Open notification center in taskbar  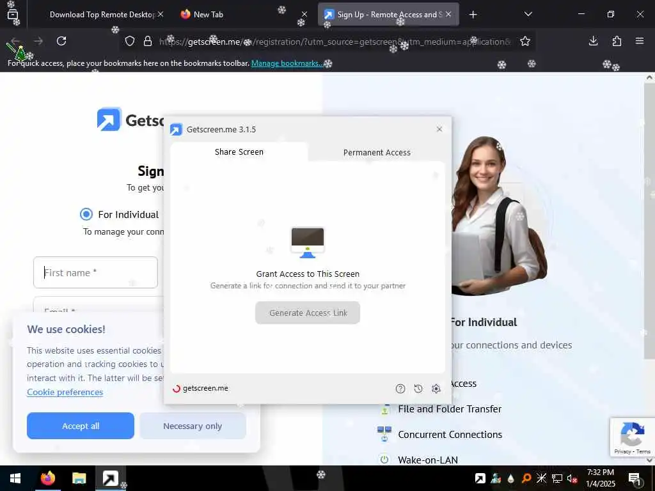tap(635, 478)
